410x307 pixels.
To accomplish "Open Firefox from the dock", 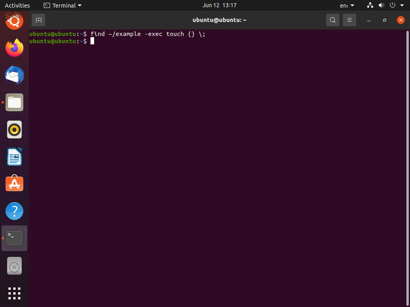I will click(14, 48).
